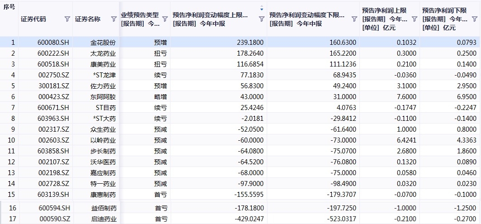
Task: Select the 步长制药 name cell
Action: tap(103, 151)
